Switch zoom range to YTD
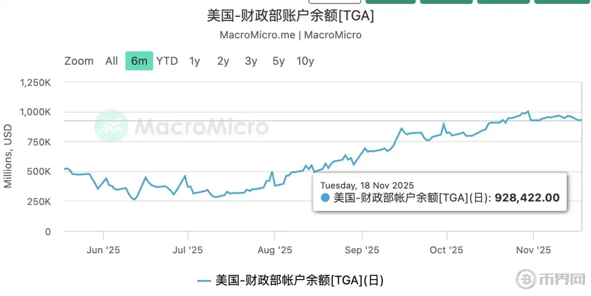Image resolution: width=591 pixels, height=296 pixels. 167,61
